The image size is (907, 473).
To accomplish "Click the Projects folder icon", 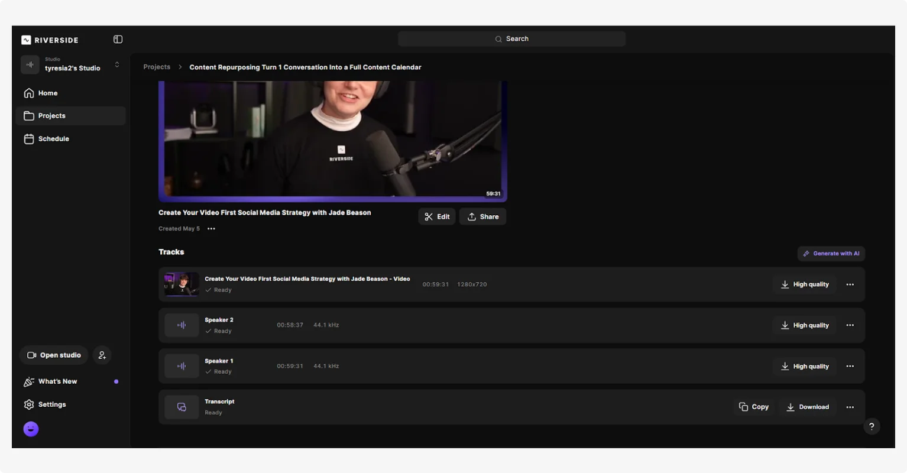I will click(28, 116).
